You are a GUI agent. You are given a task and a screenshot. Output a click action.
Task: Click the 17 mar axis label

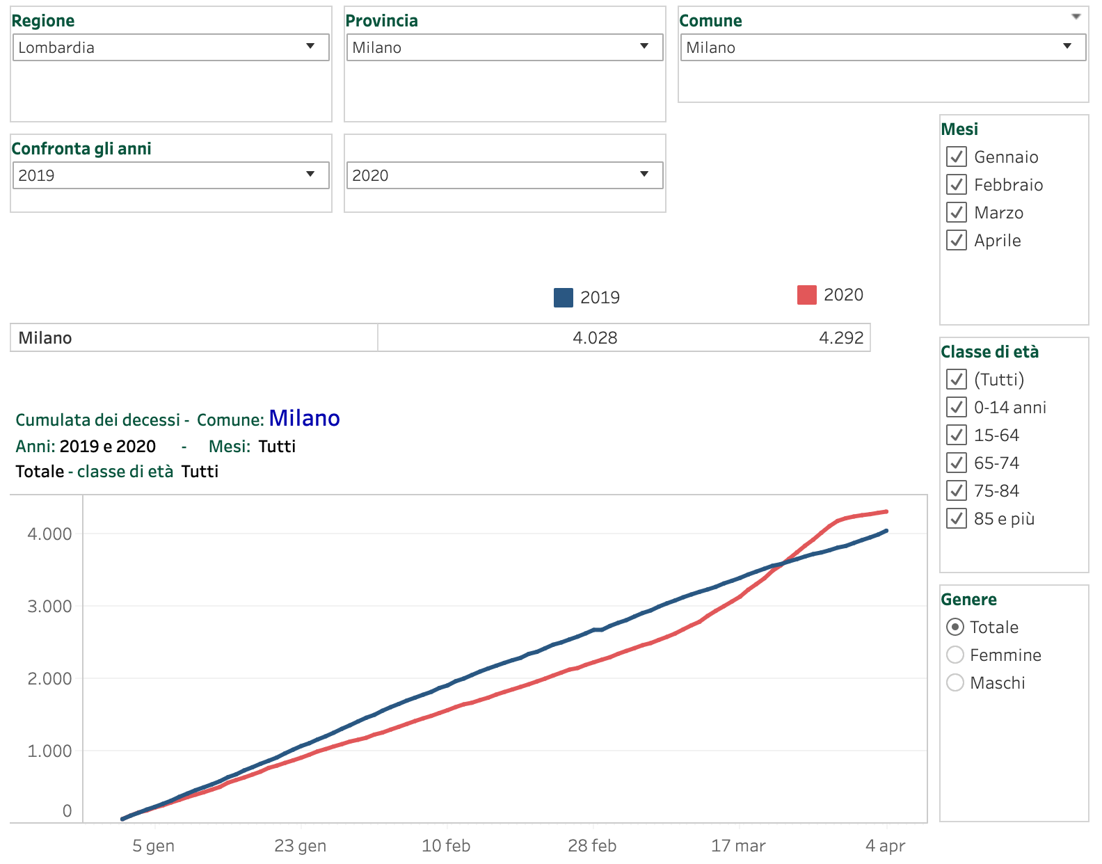coord(738,846)
